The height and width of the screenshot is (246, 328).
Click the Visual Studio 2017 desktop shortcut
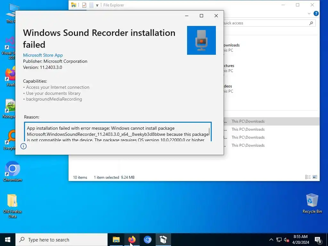point(9,48)
